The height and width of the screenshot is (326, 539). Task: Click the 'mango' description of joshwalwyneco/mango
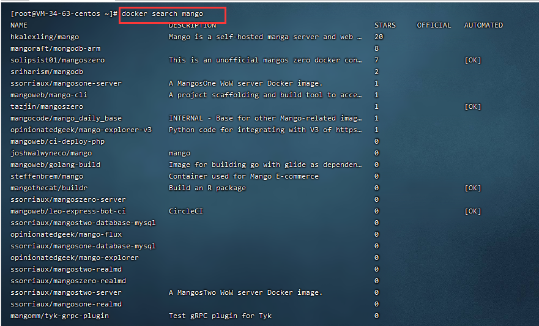(179, 153)
